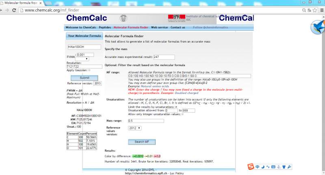Viewport: 325px width, 175px height.
Task: Click the university crest logo in header
Action: 123,18
